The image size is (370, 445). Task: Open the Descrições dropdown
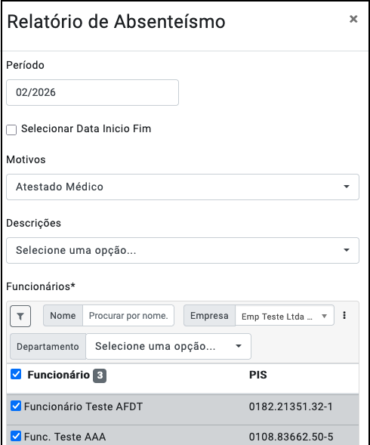pyautogui.click(x=183, y=250)
